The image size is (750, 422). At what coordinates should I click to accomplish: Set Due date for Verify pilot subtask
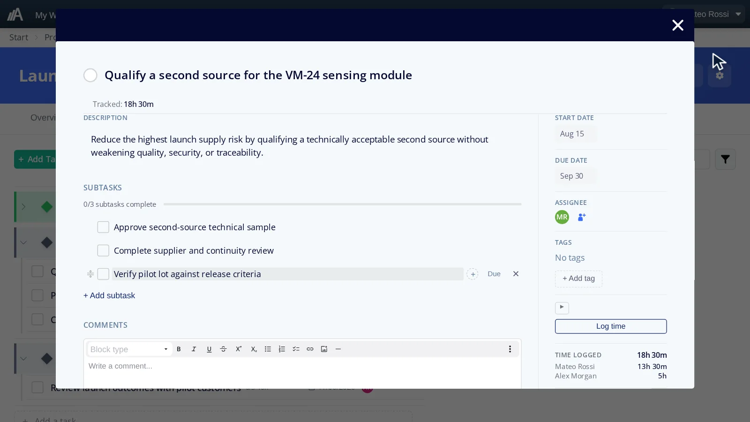494,274
